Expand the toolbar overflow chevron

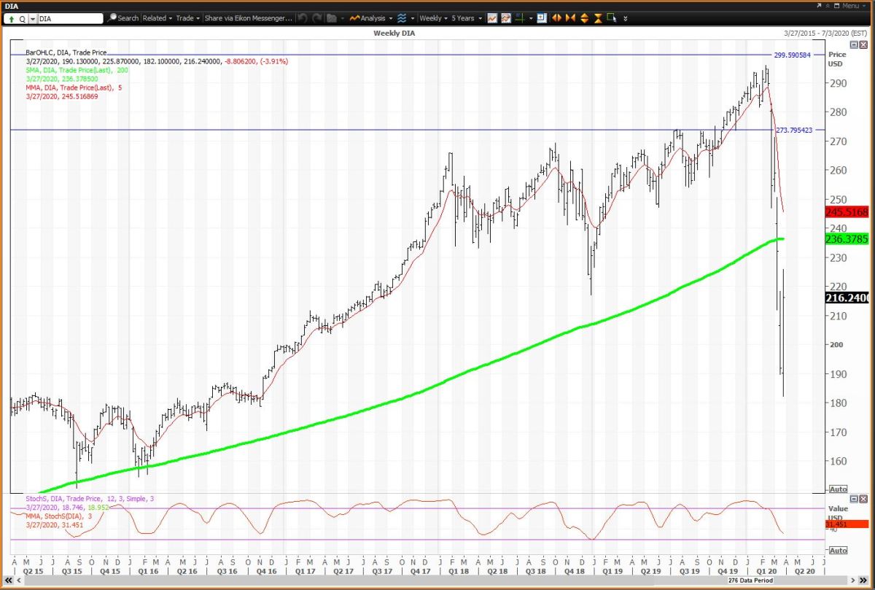(626, 18)
